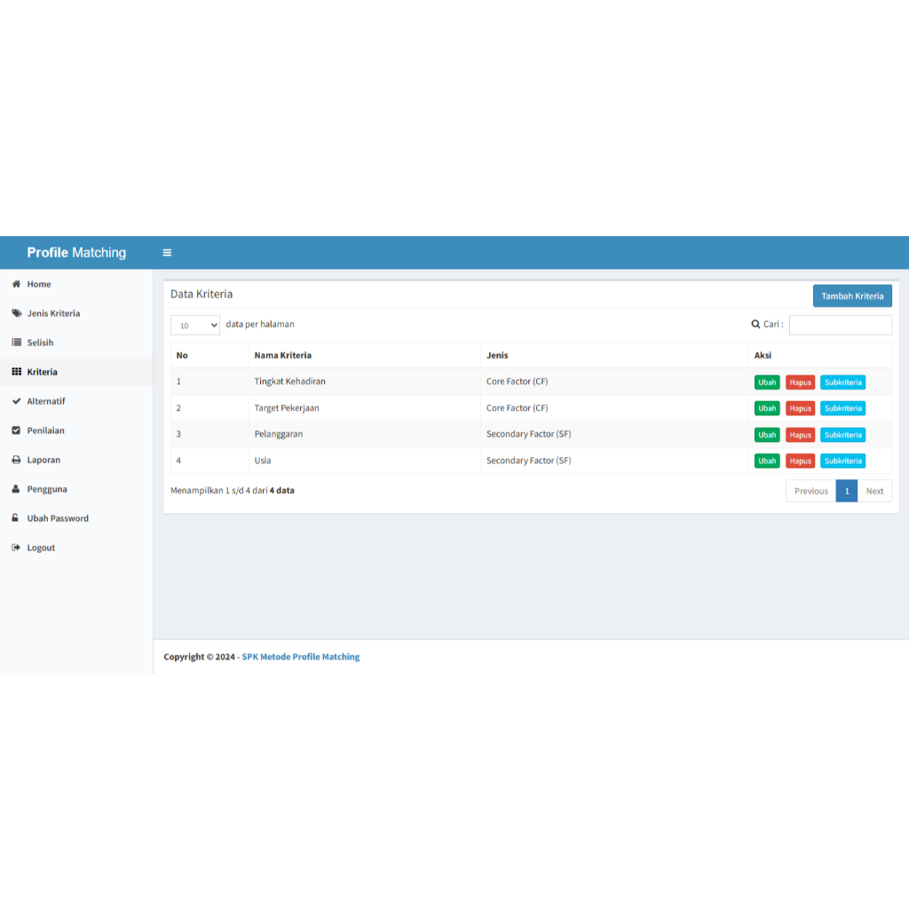Click Hapus for Target Pekerjaan
909x909 pixels.
pos(800,408)
